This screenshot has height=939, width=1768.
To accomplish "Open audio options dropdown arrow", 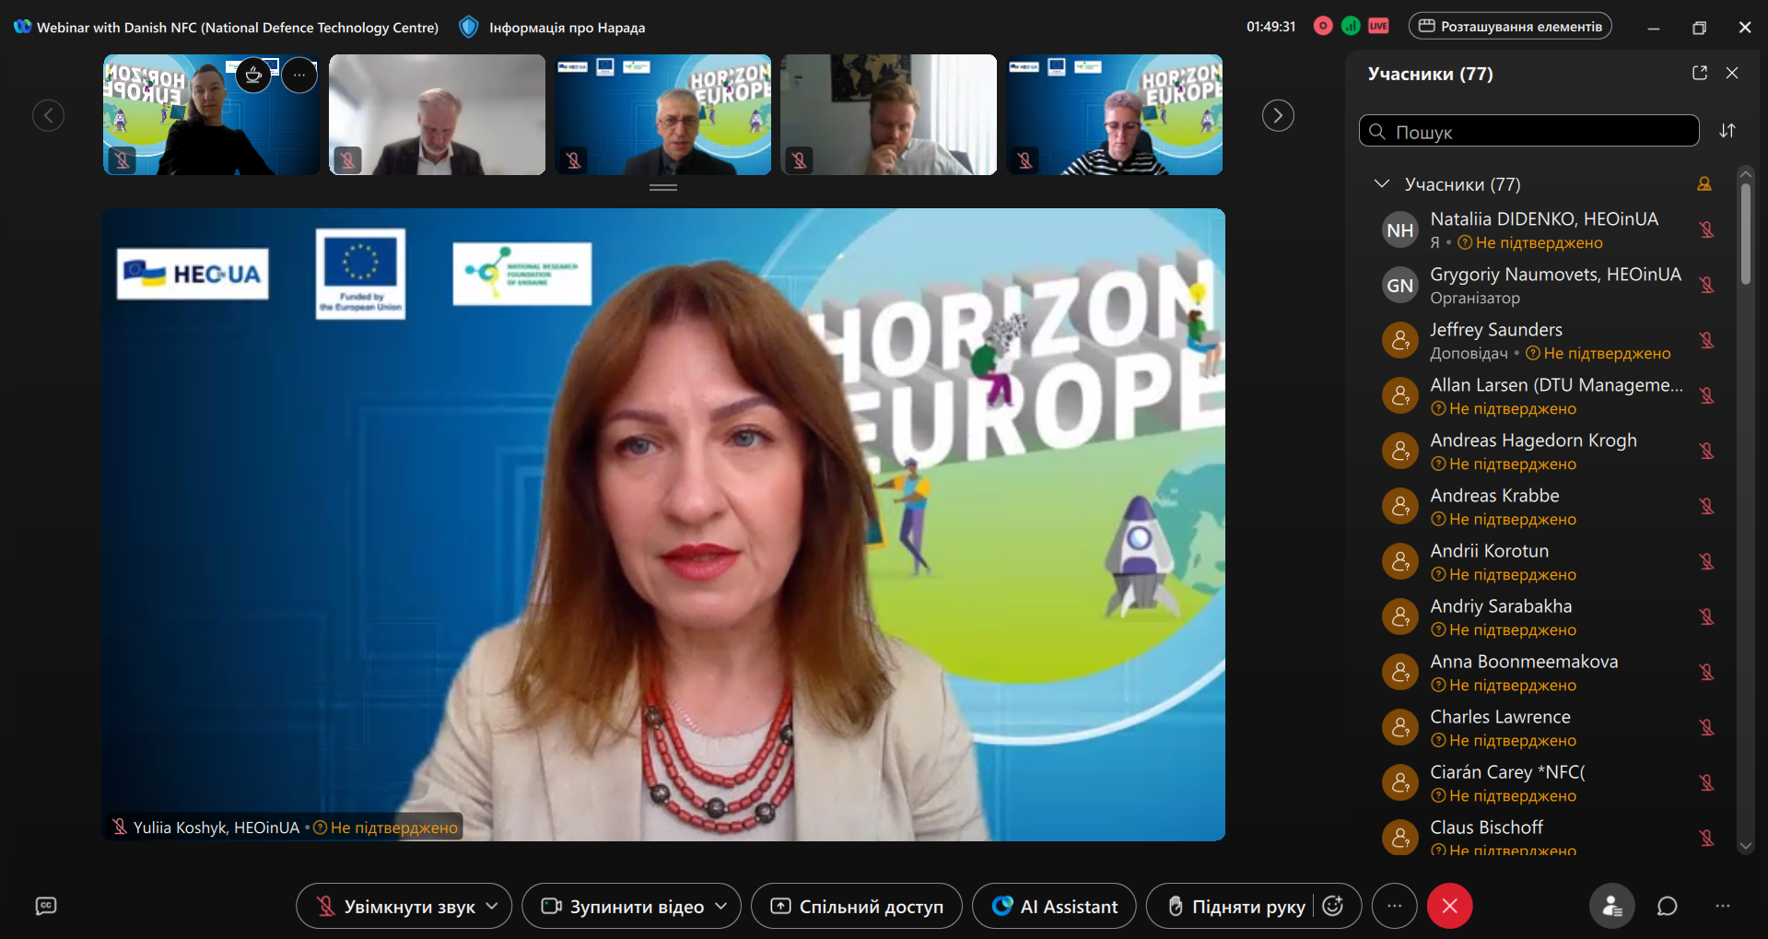I will (492, 907).
